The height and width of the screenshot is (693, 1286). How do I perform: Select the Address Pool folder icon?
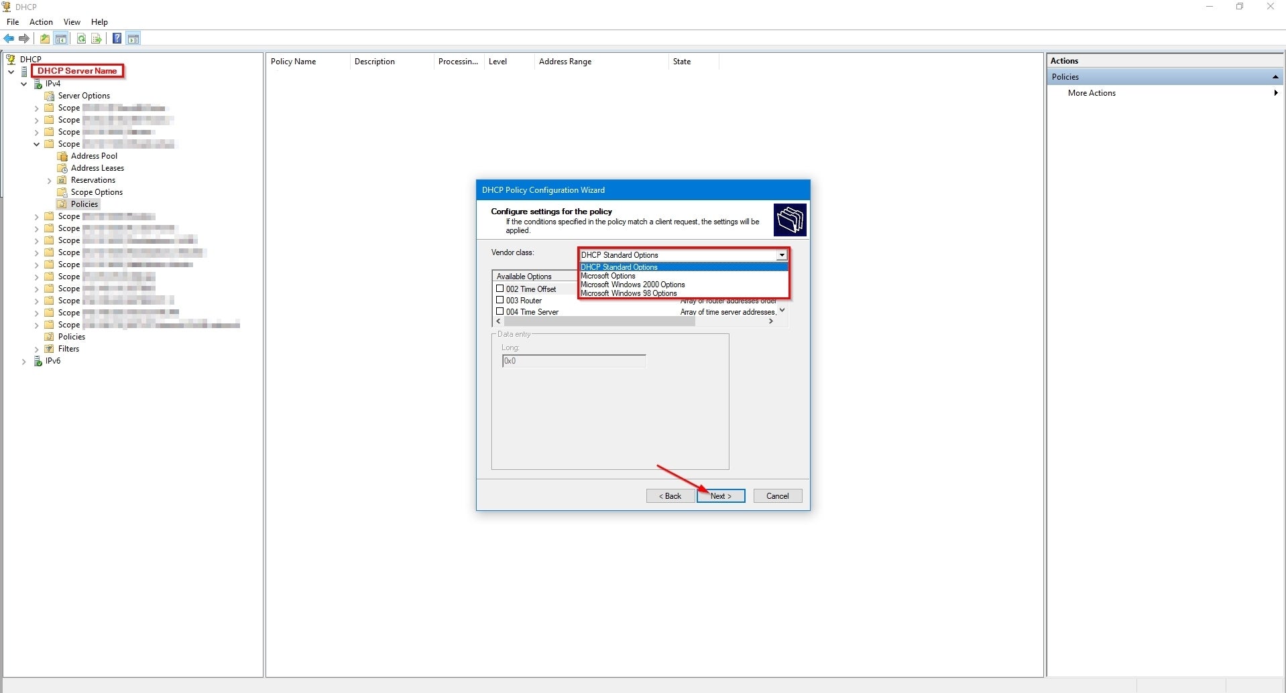pos(62,156)
